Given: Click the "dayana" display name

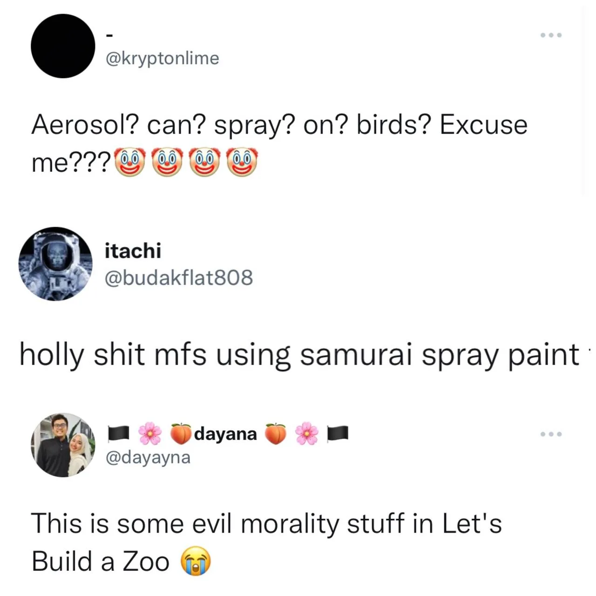Looking at the screenshot, I should (226, 433).
